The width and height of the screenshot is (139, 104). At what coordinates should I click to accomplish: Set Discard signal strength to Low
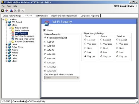tap(85, 52)
